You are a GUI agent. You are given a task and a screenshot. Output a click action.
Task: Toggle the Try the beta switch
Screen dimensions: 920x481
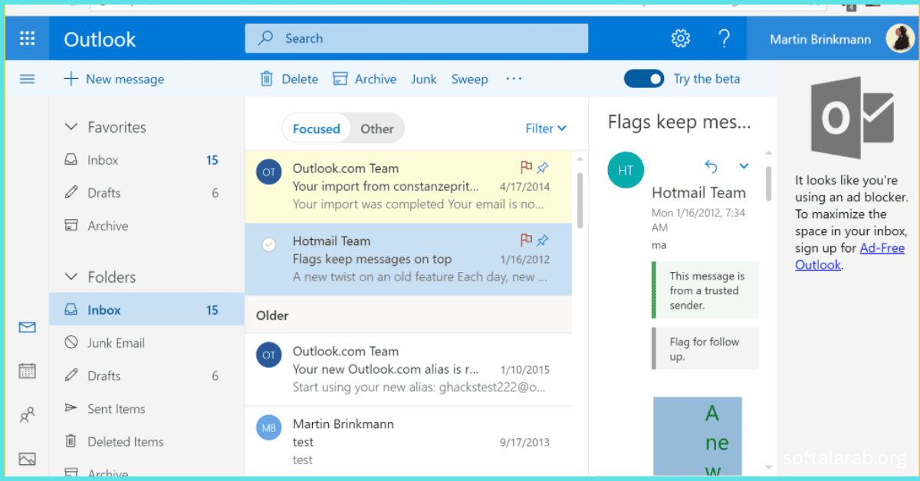644,79
